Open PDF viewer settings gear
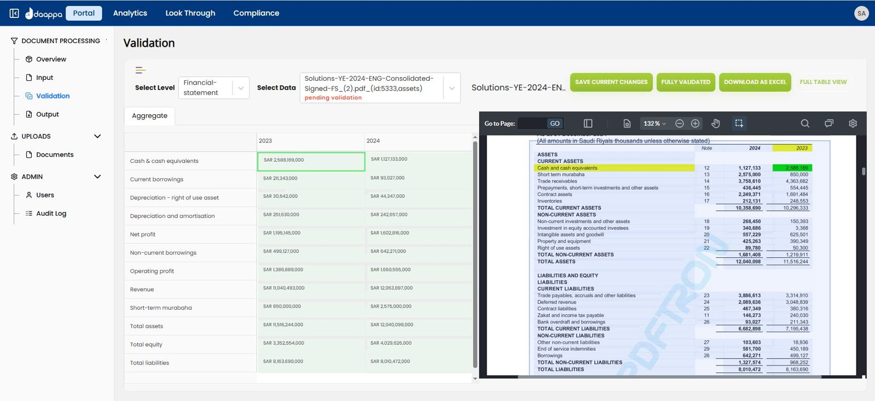The width and height of the screenshot is (875, 401). [853, 123]
